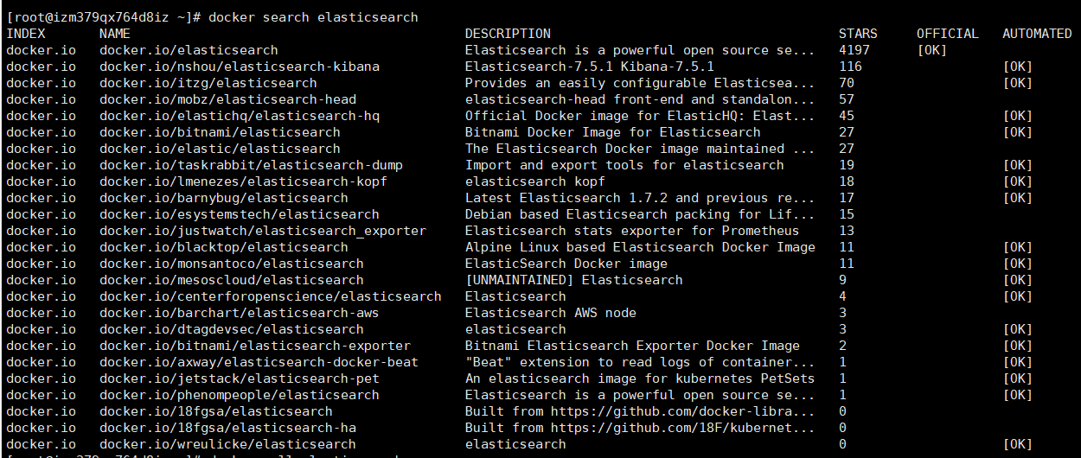Viewport: 1081px width, 458px height.
Task: Click the [OK] in the OFFICIAL column
Action: click(931, 50)
